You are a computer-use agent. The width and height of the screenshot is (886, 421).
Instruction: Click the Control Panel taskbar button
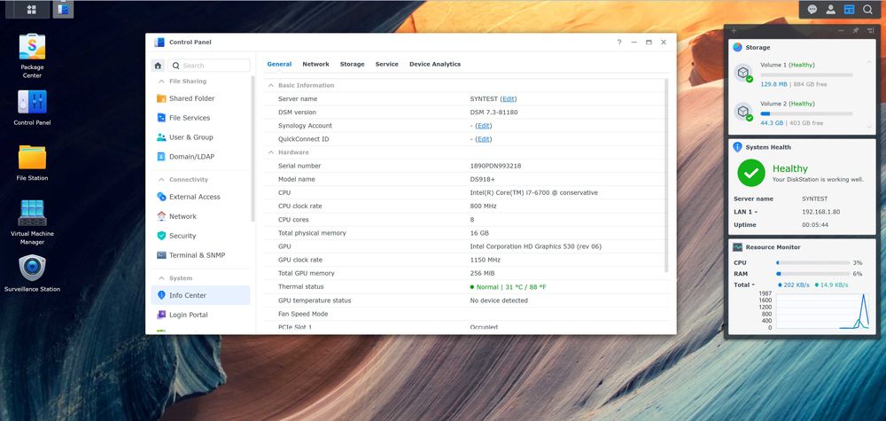(x=63, y=10)
